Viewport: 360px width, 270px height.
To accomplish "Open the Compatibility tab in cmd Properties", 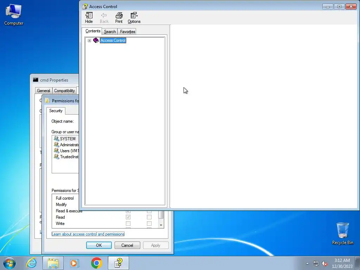I will tap(64, 91).
